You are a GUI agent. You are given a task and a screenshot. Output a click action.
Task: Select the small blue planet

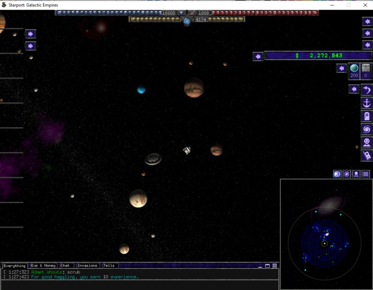click(x=141, y=89)
